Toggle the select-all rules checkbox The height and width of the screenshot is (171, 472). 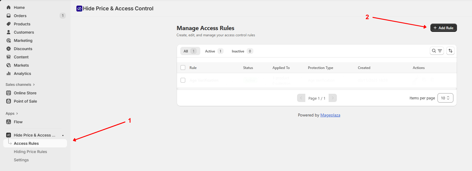coord(183,68)
